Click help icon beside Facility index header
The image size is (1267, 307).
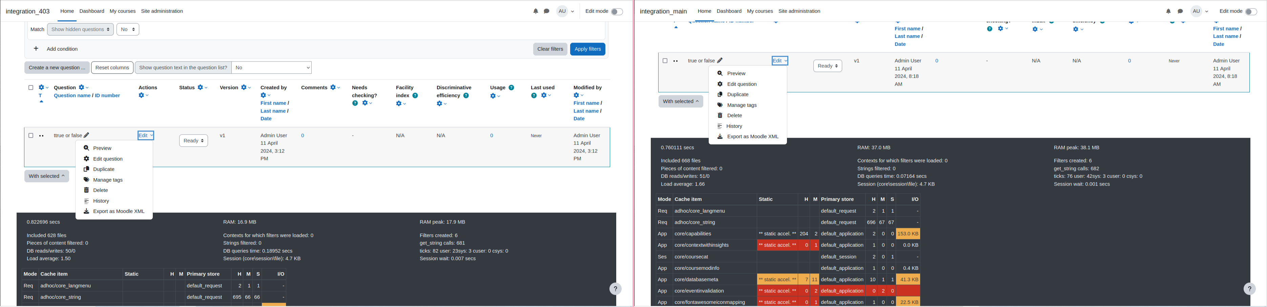point(415,95)
